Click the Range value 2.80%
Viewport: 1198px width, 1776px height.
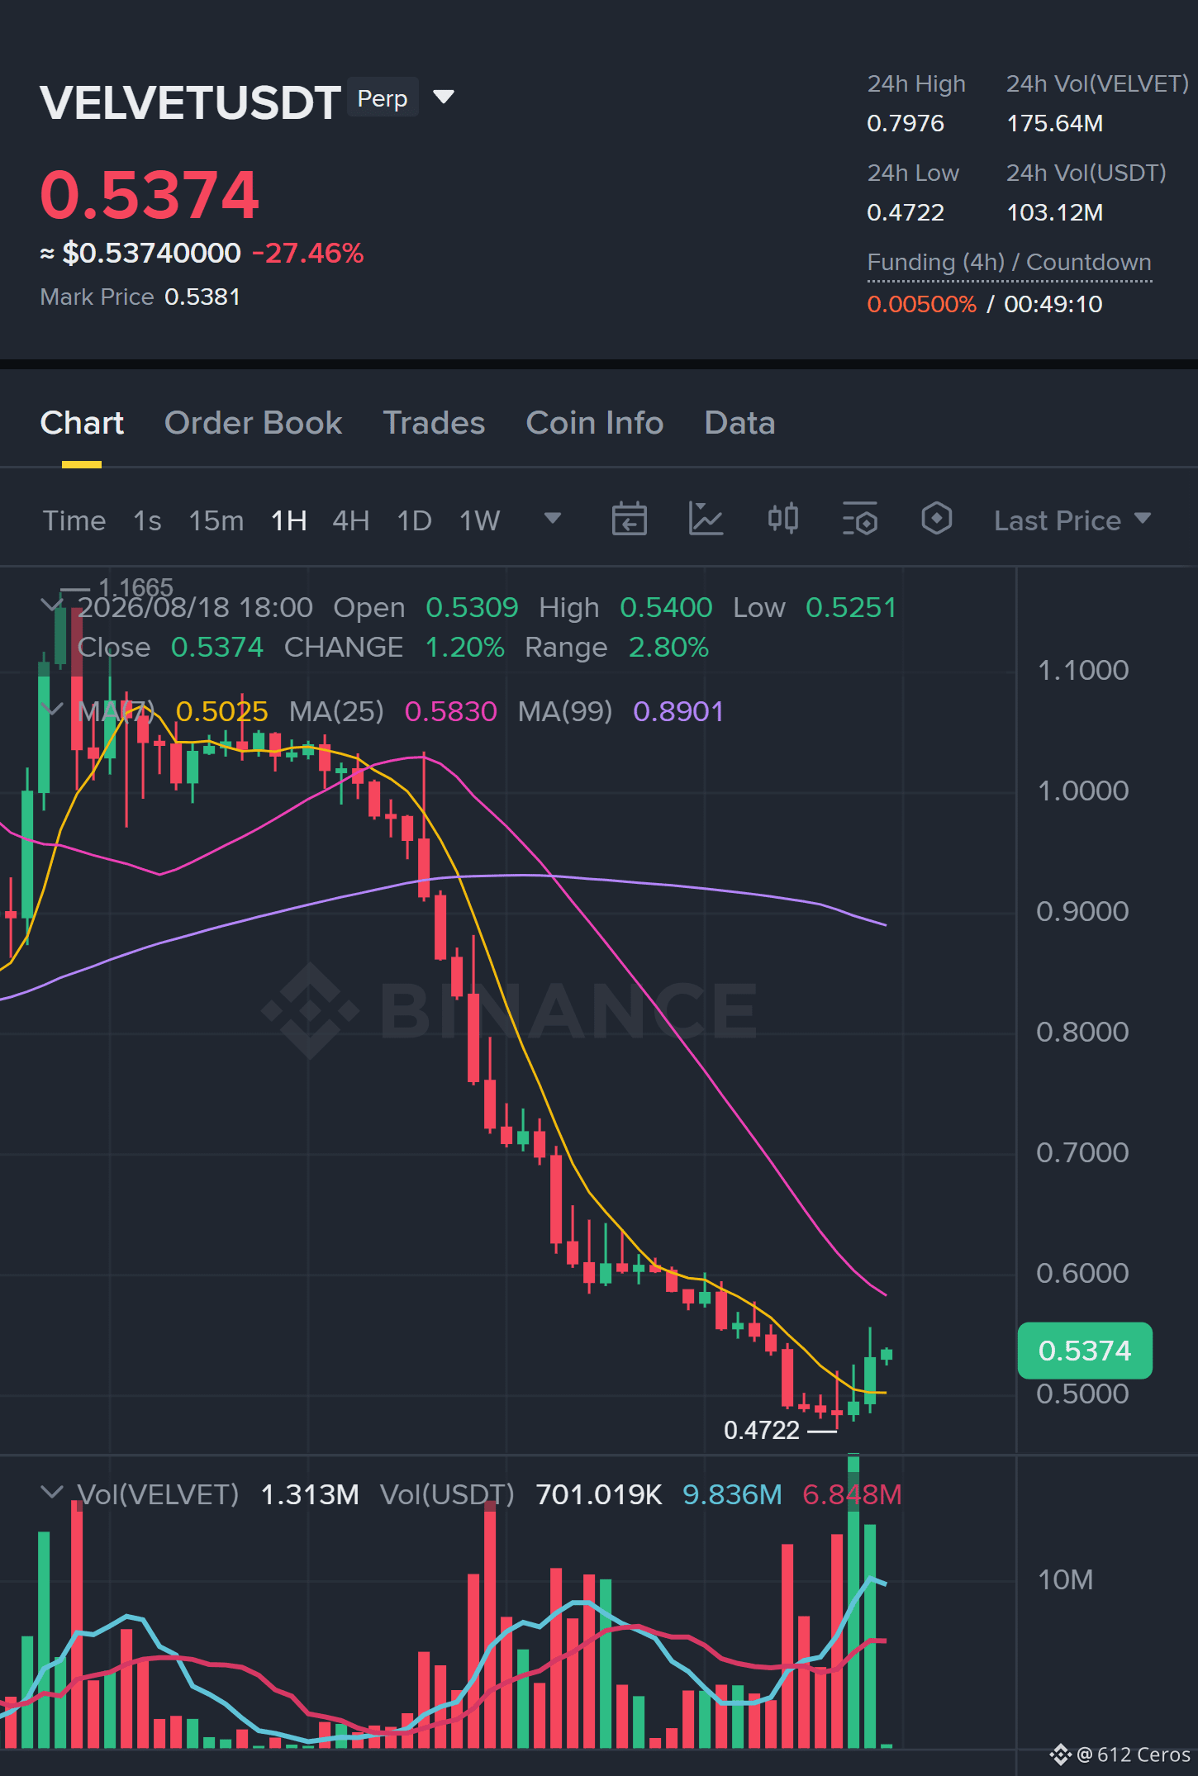pyautogui.click(x=668, y=647)
